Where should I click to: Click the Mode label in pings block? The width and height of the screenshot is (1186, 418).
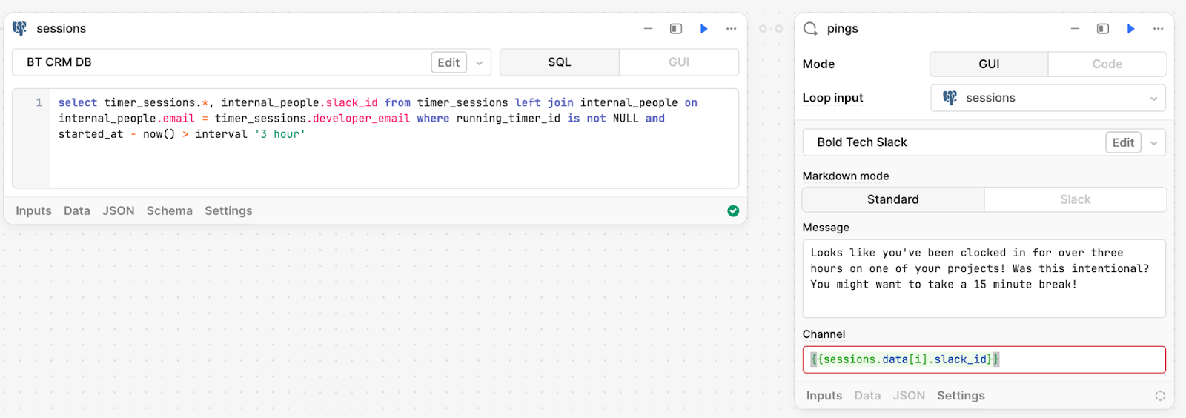(x=818, y=64)
